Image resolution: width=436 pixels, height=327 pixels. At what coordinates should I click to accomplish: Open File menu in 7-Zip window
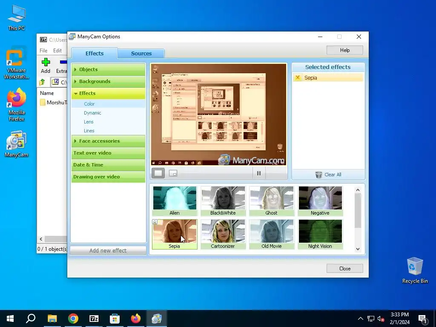pos(43,50)
